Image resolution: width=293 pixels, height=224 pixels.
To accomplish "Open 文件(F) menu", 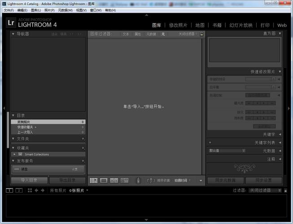I will pos(9,10).
